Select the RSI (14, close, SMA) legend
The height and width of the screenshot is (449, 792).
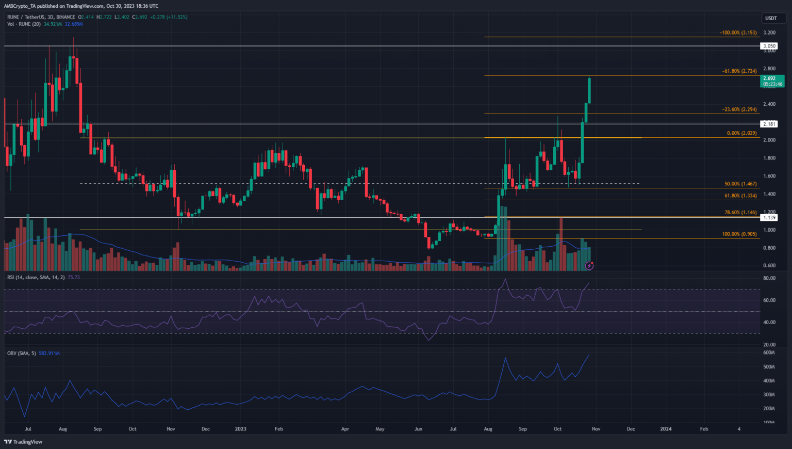point(36,278)
